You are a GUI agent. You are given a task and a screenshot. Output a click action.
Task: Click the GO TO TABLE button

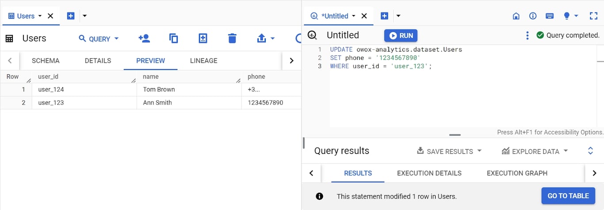pyautogui.click(x=568, y=196)
